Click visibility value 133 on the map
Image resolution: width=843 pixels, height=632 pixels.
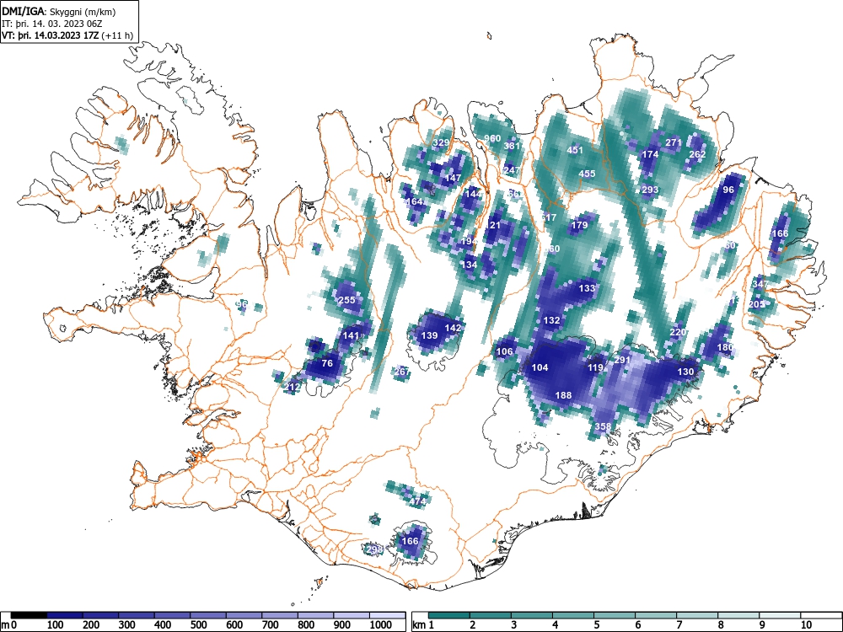coord(587,288)
